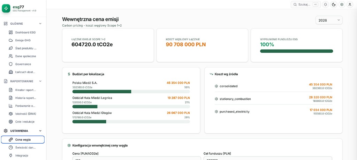This screenshot has width=357, height=160.
Task: Open Governance page
Action: point(23,64)
